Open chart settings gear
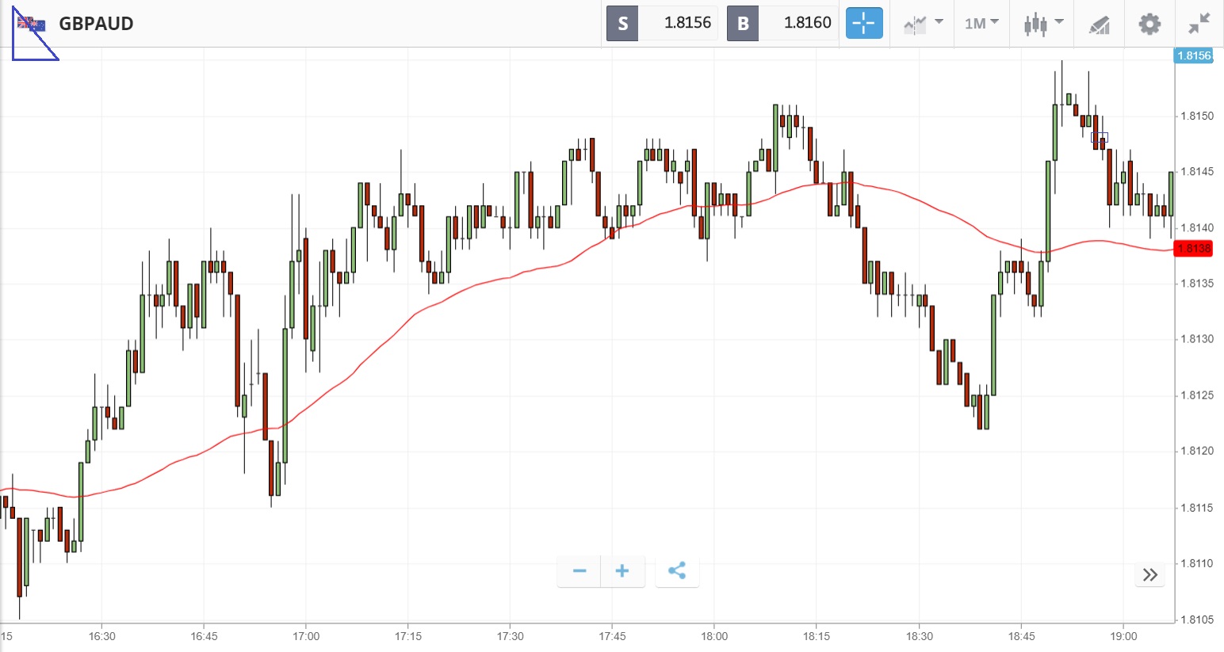The image size is (1224, 652). click(x=1149, y=24)
